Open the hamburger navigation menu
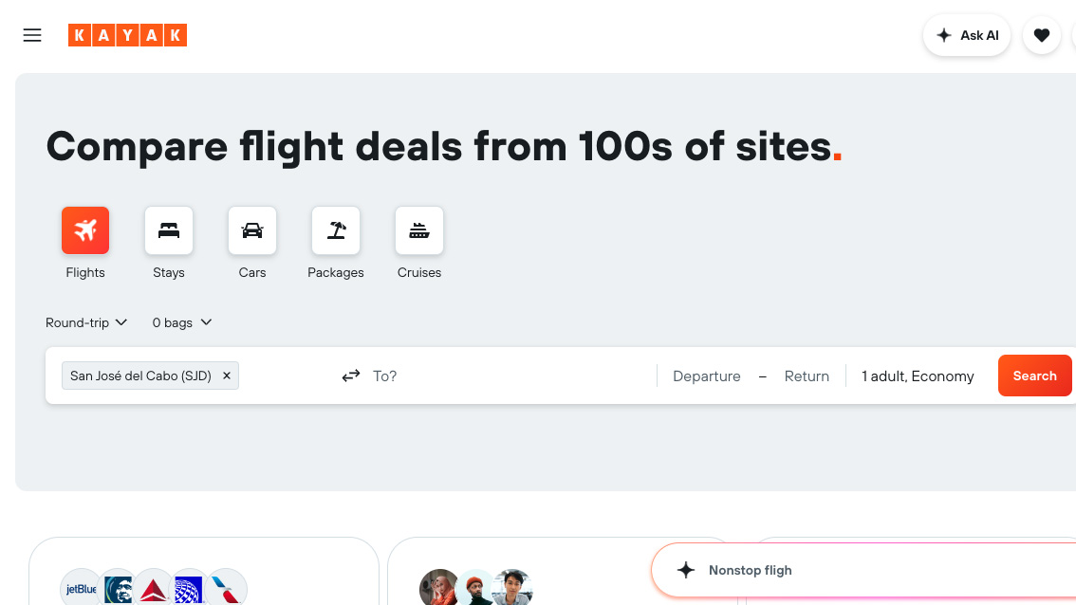 [x=32, y=35]
